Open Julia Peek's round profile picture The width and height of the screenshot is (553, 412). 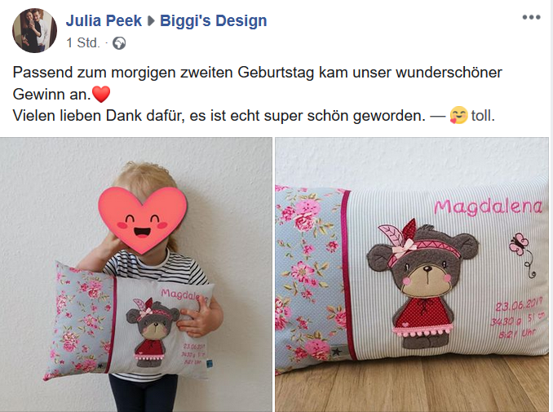(34, 31)
